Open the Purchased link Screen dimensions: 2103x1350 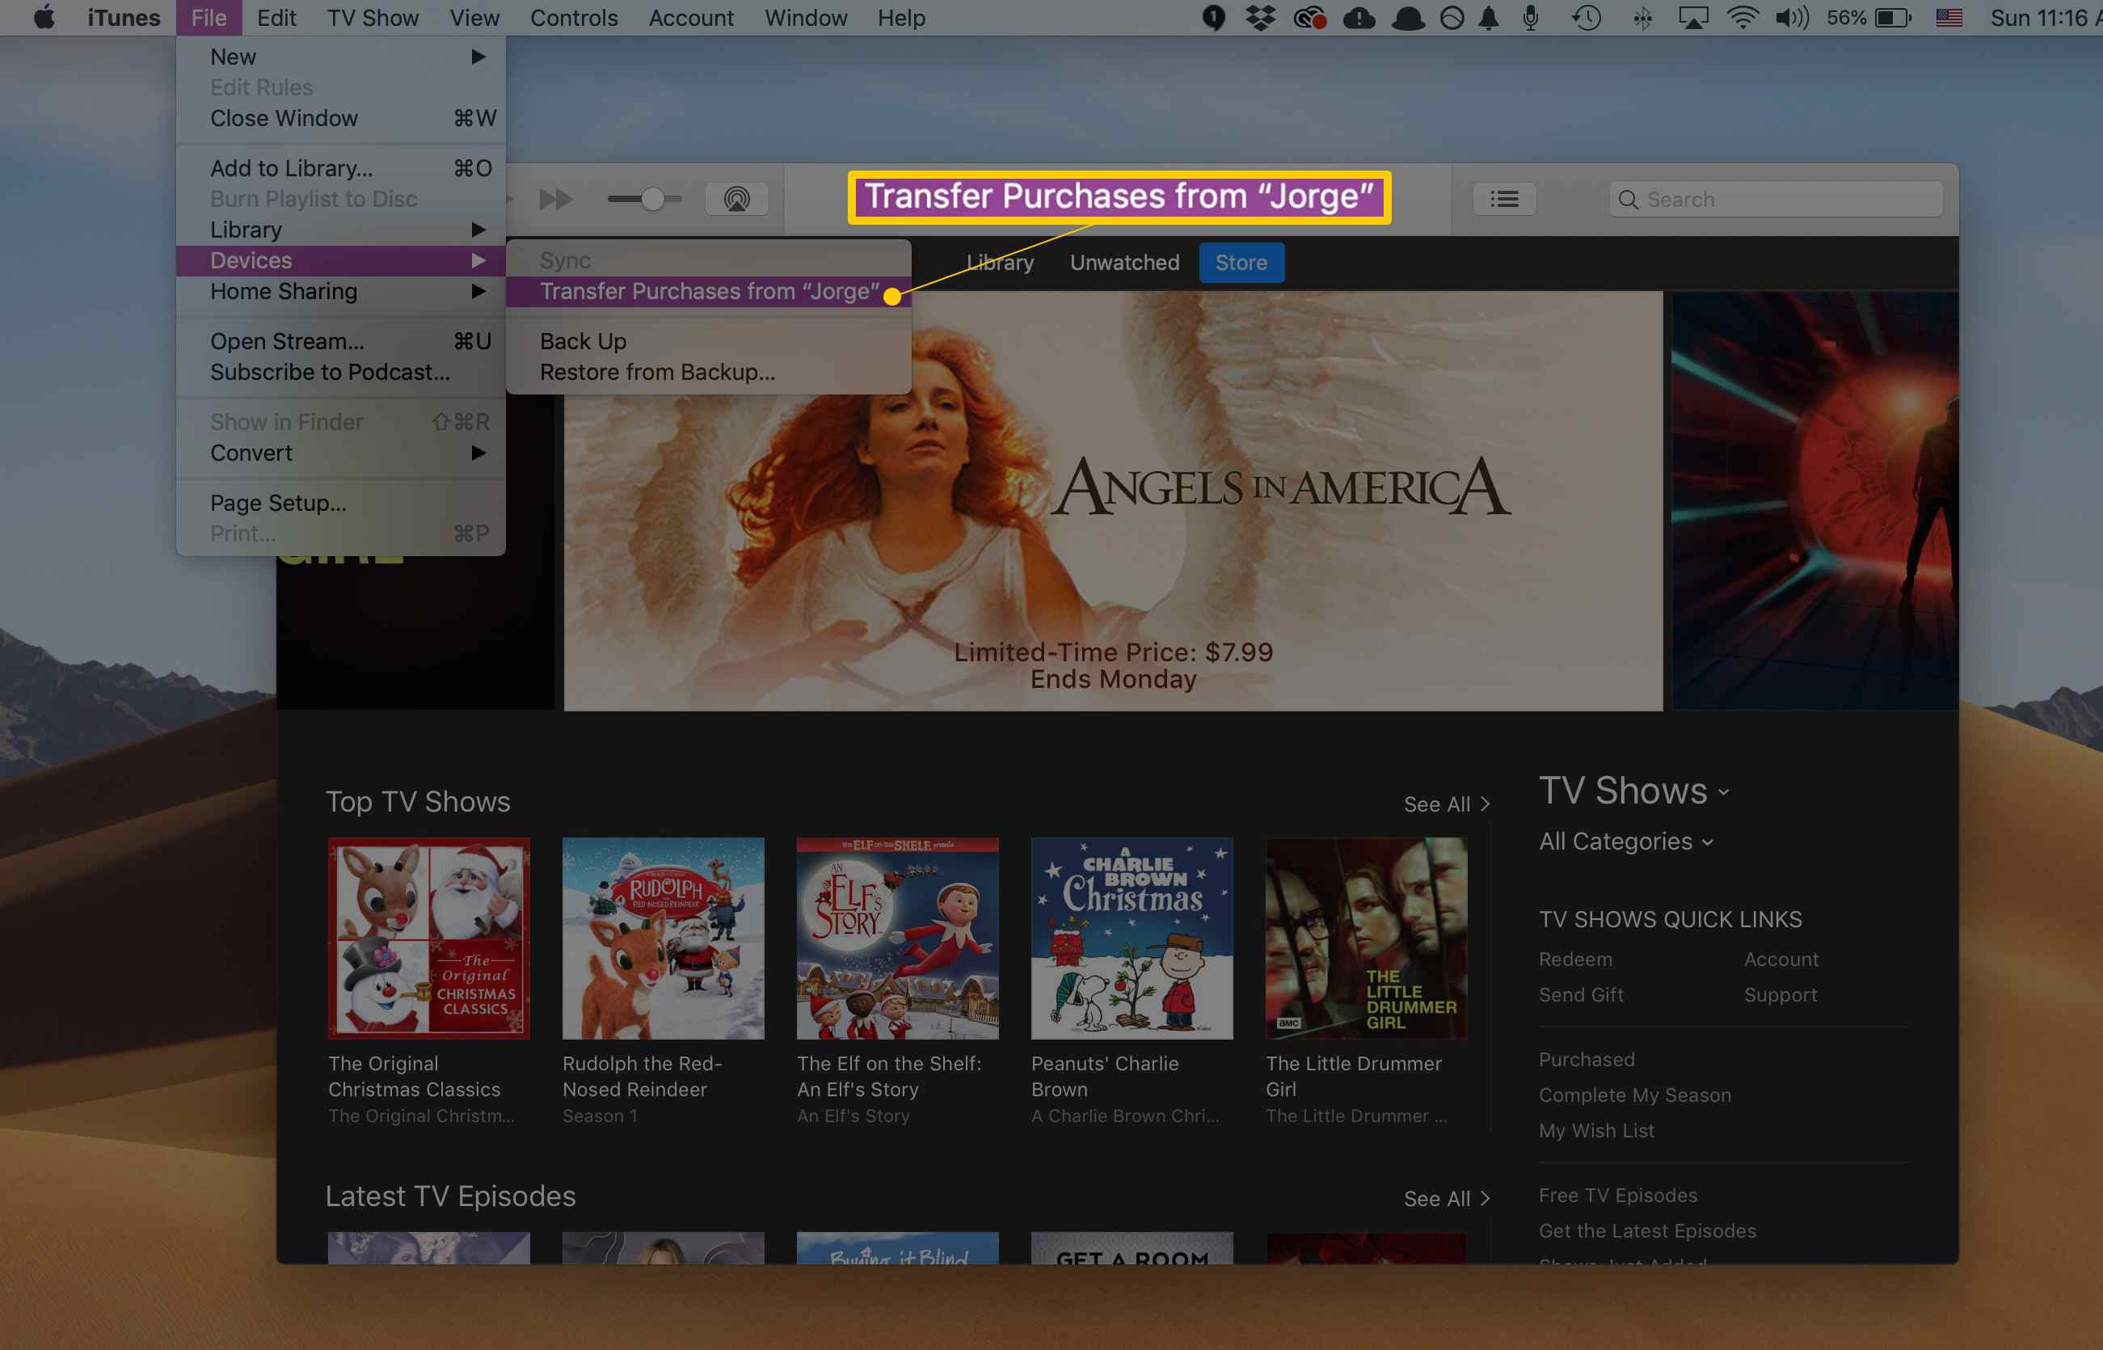[x=1586, y=1059]
